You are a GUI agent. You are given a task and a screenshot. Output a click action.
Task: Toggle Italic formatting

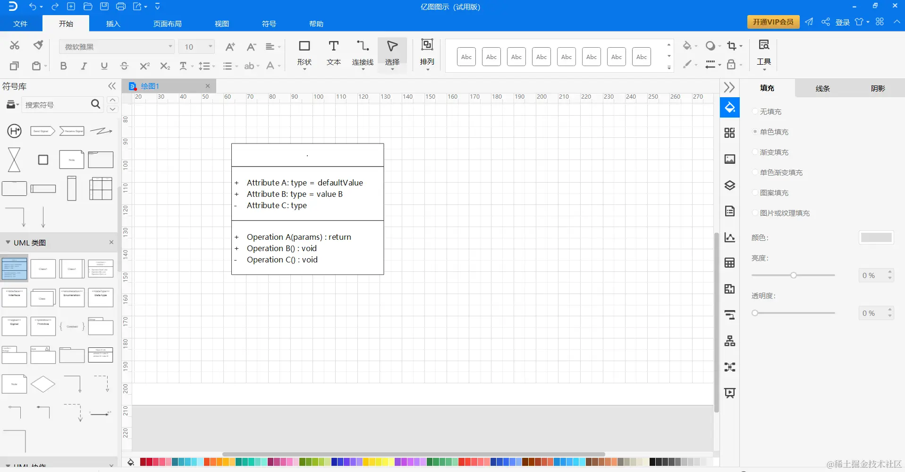[x=84, y=66]
